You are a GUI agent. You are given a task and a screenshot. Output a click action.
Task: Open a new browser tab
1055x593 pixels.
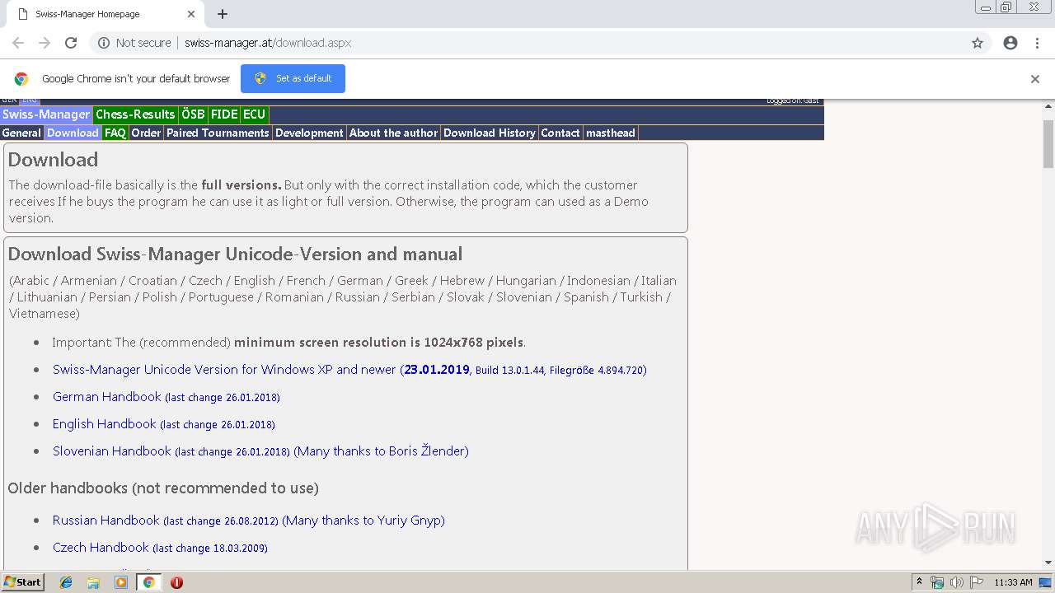[x=223, y=14]
